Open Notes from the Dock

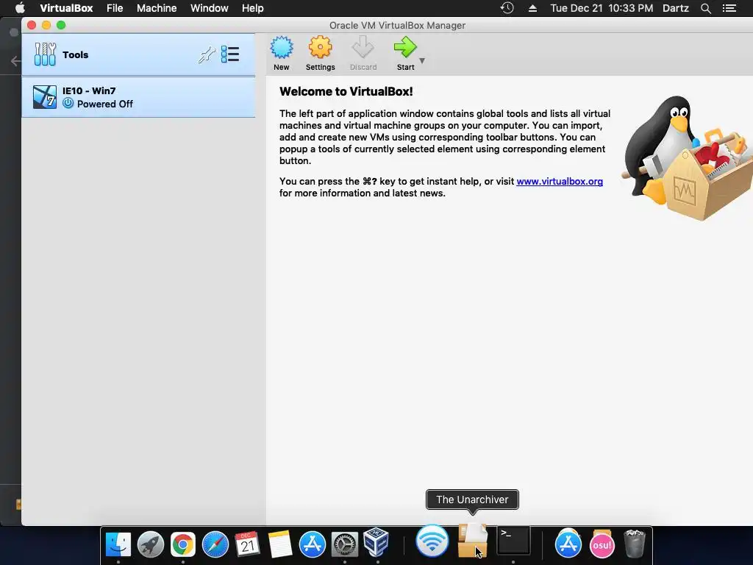pyautogui.click(x=280, y=545)
